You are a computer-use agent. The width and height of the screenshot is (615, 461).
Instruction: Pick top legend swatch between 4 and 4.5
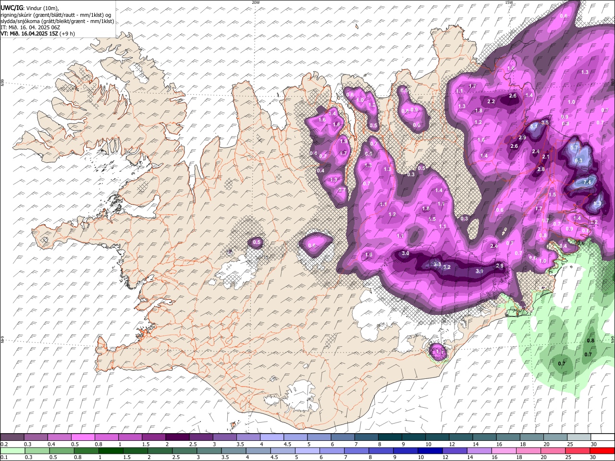point(272,437)
